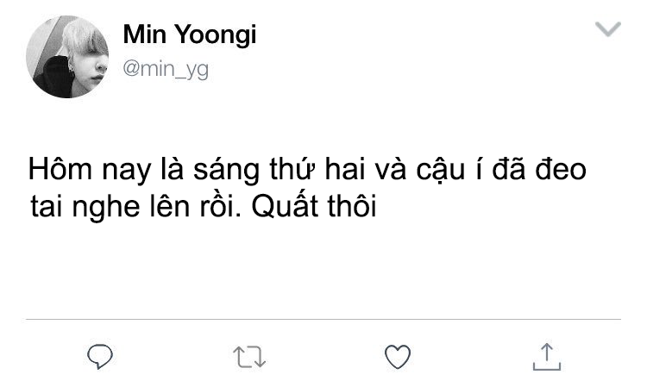Visit the @min_yg handle profile
Viewport: 647px width, 387px height.
click(x=166, y=69)
